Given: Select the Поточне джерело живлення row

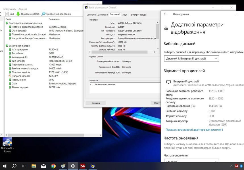Looking at the screenshot, I should pyautogui.click(x=45, y=27).
